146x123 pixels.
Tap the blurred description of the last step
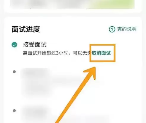(x=65, y=119)
